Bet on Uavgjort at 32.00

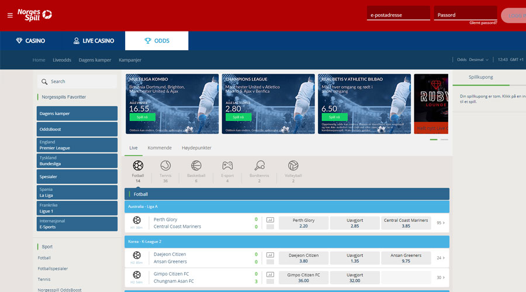[x=355, y=277]
